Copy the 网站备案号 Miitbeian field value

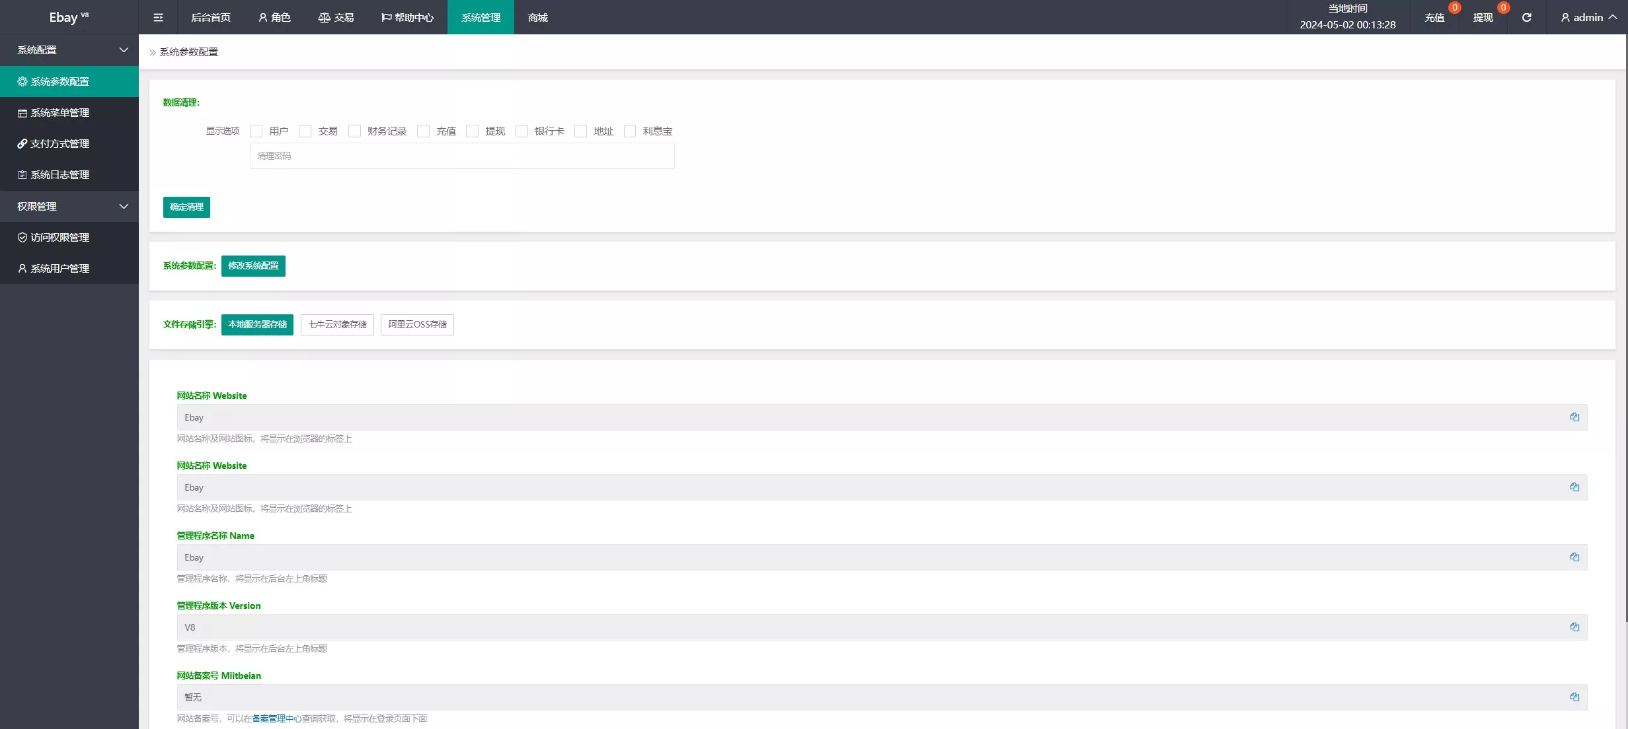click(x=1574, y=697)
